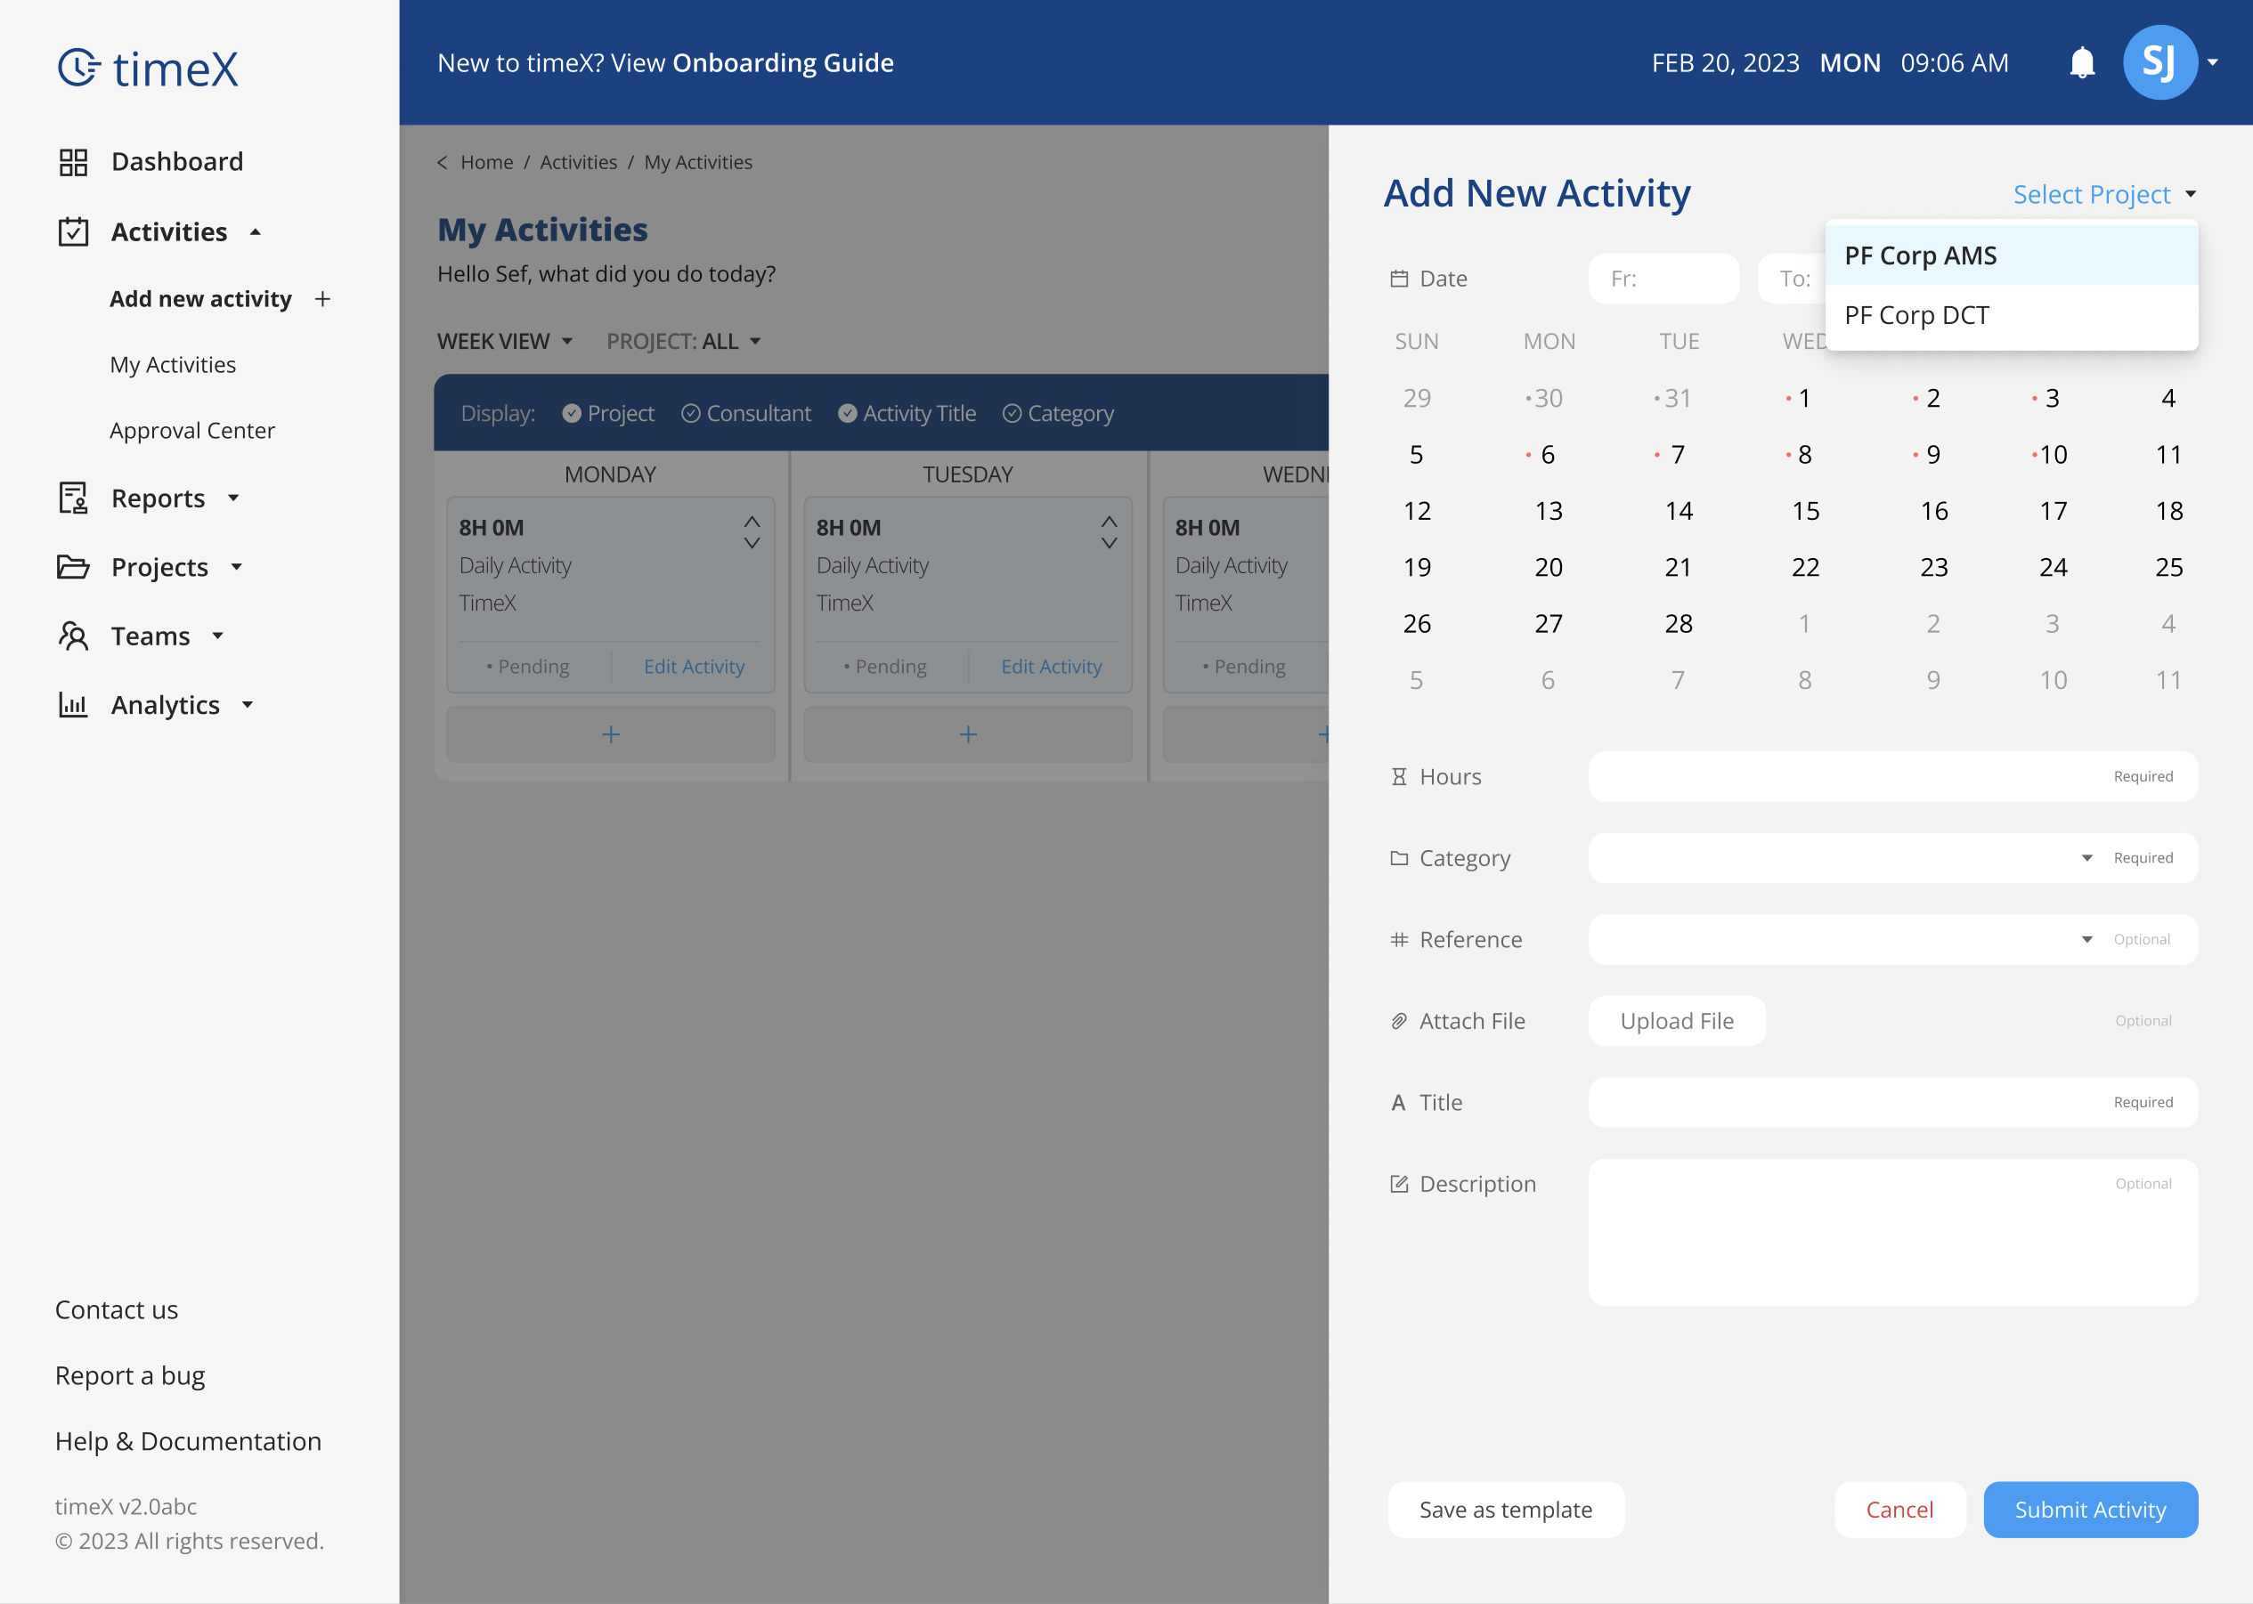The width and height of the screenshot is (2253, 1604).
Task: Toggle the Project display filter
Action: point(572,413)
